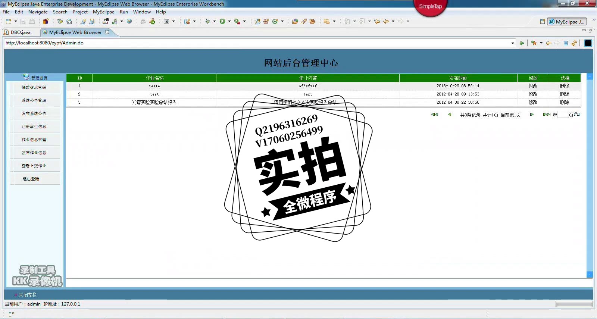Click the browser Back arrow icon

click(548, 43)
